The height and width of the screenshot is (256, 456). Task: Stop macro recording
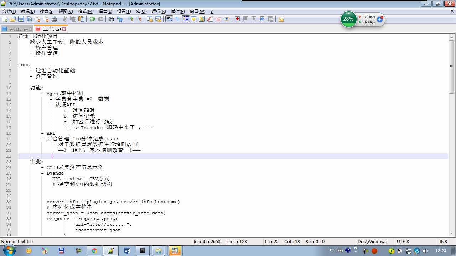246,19
